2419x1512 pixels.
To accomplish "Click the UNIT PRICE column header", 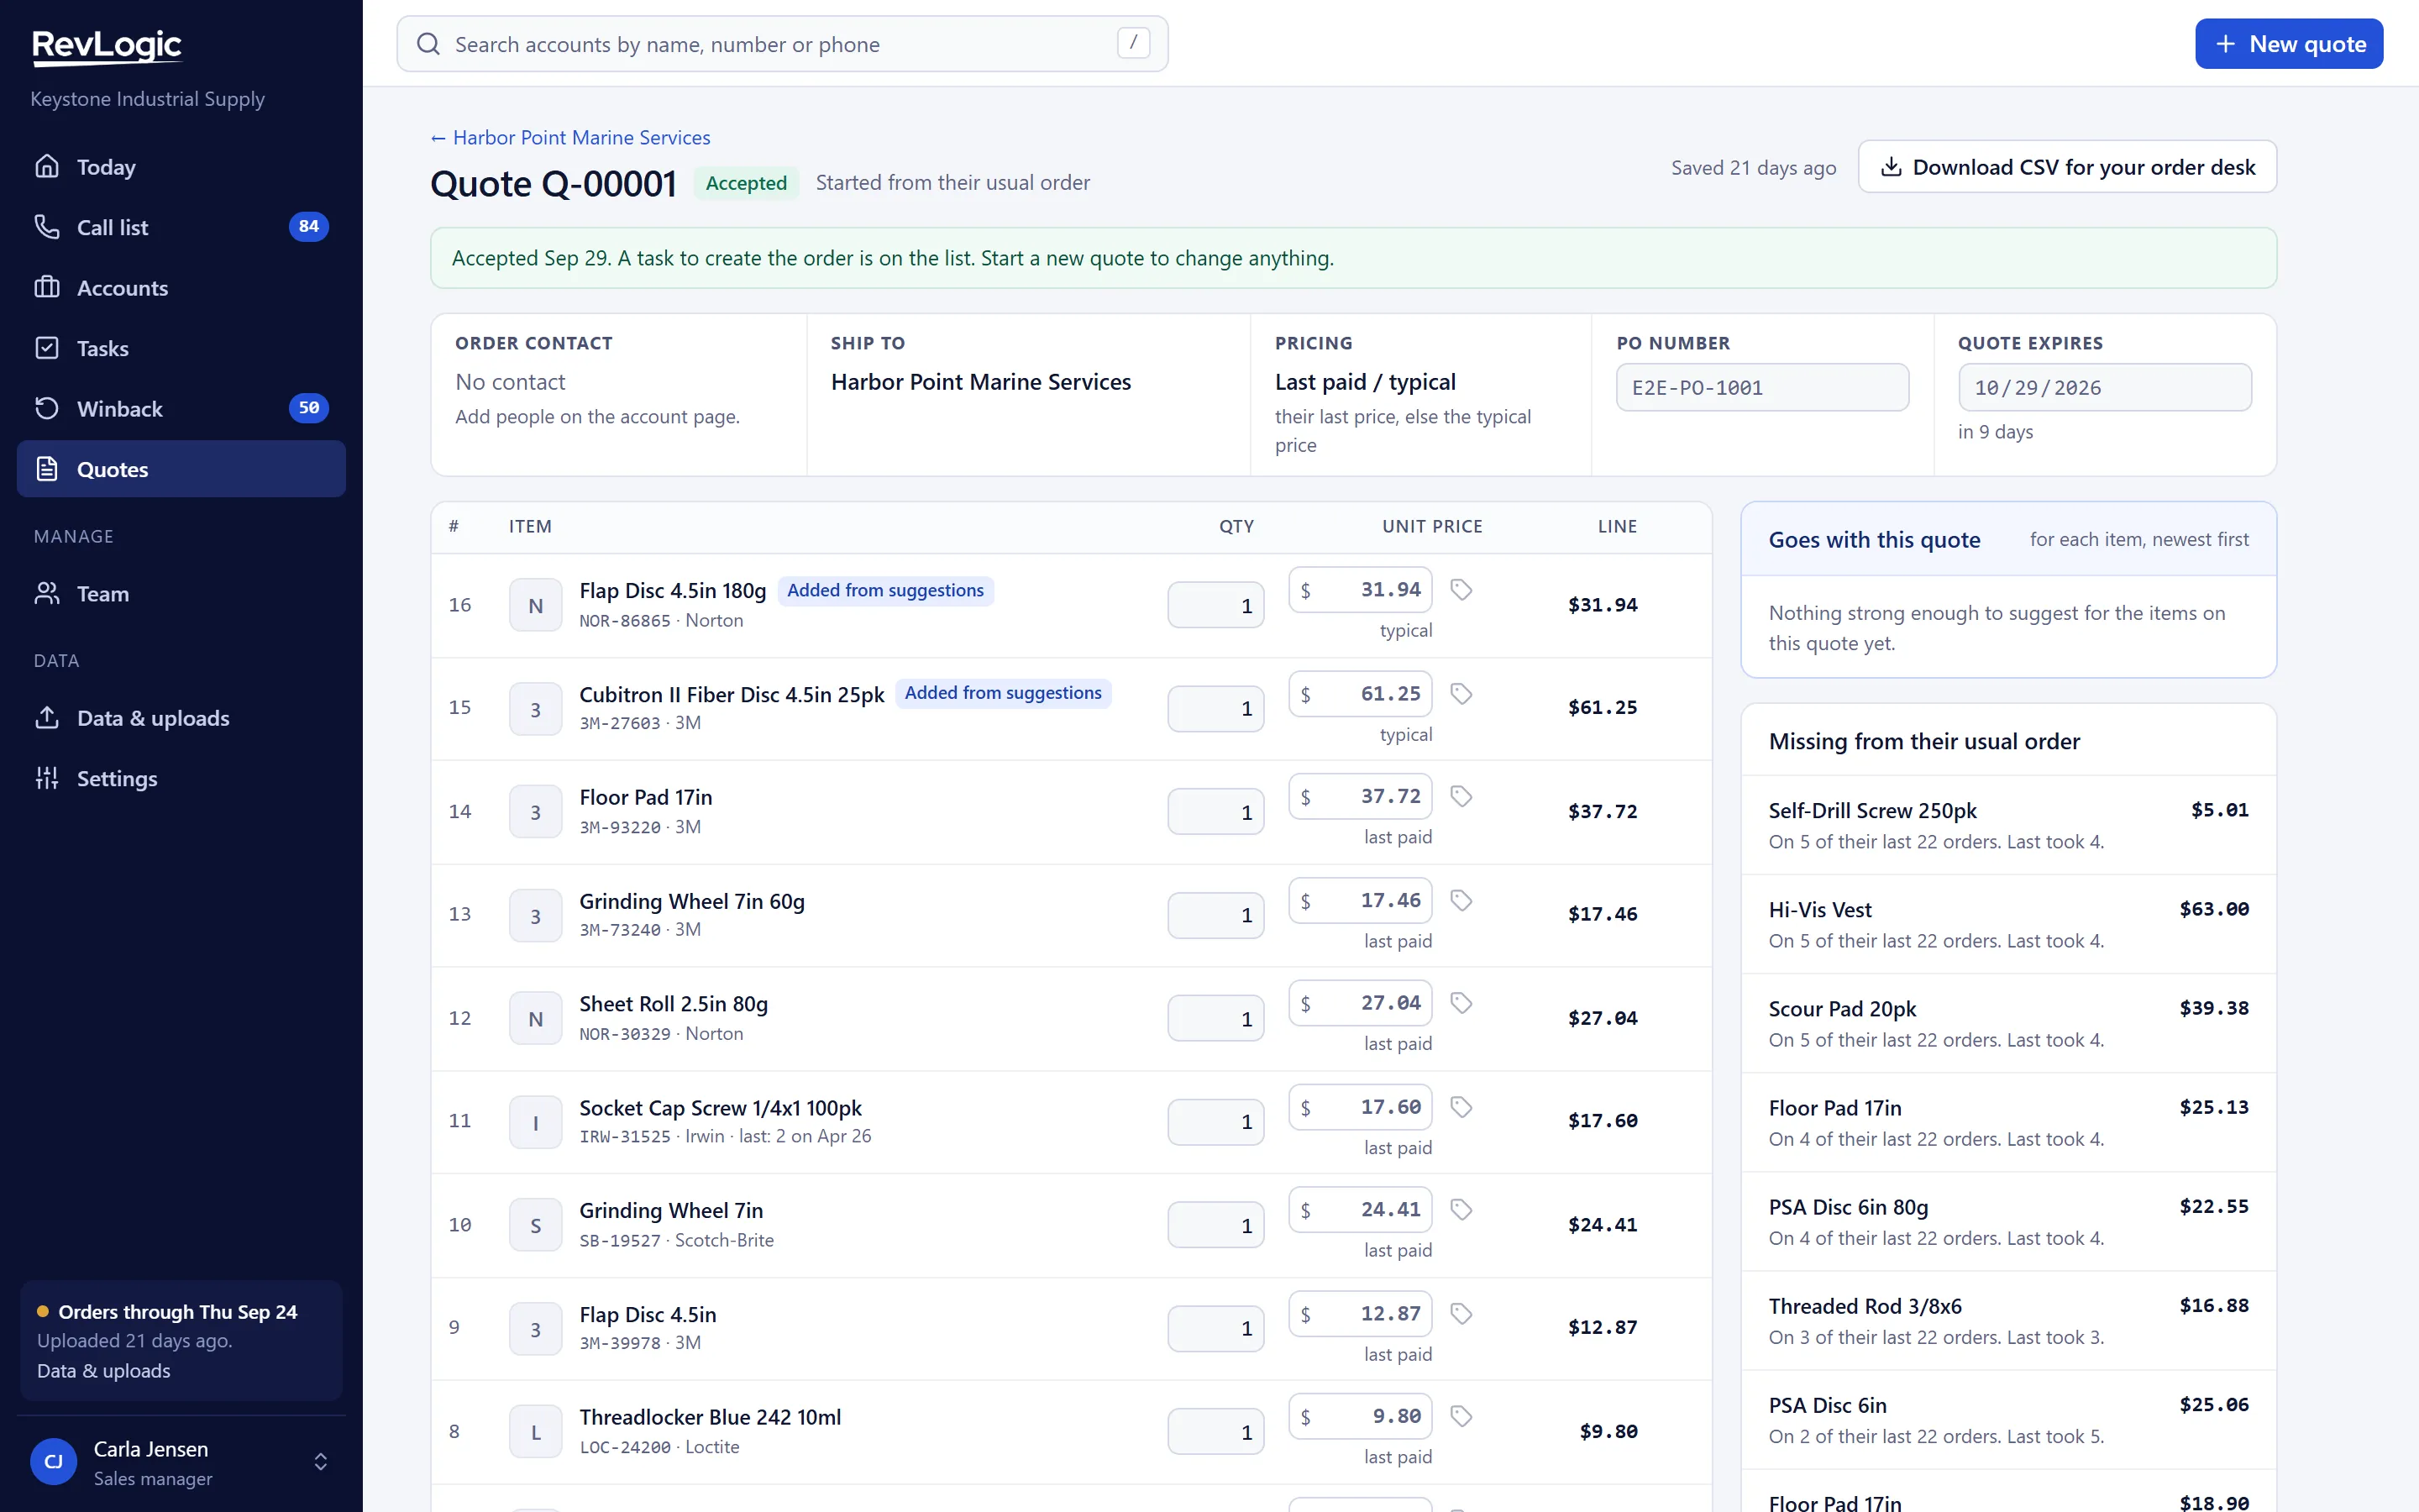I will (x=1431, y=527).
